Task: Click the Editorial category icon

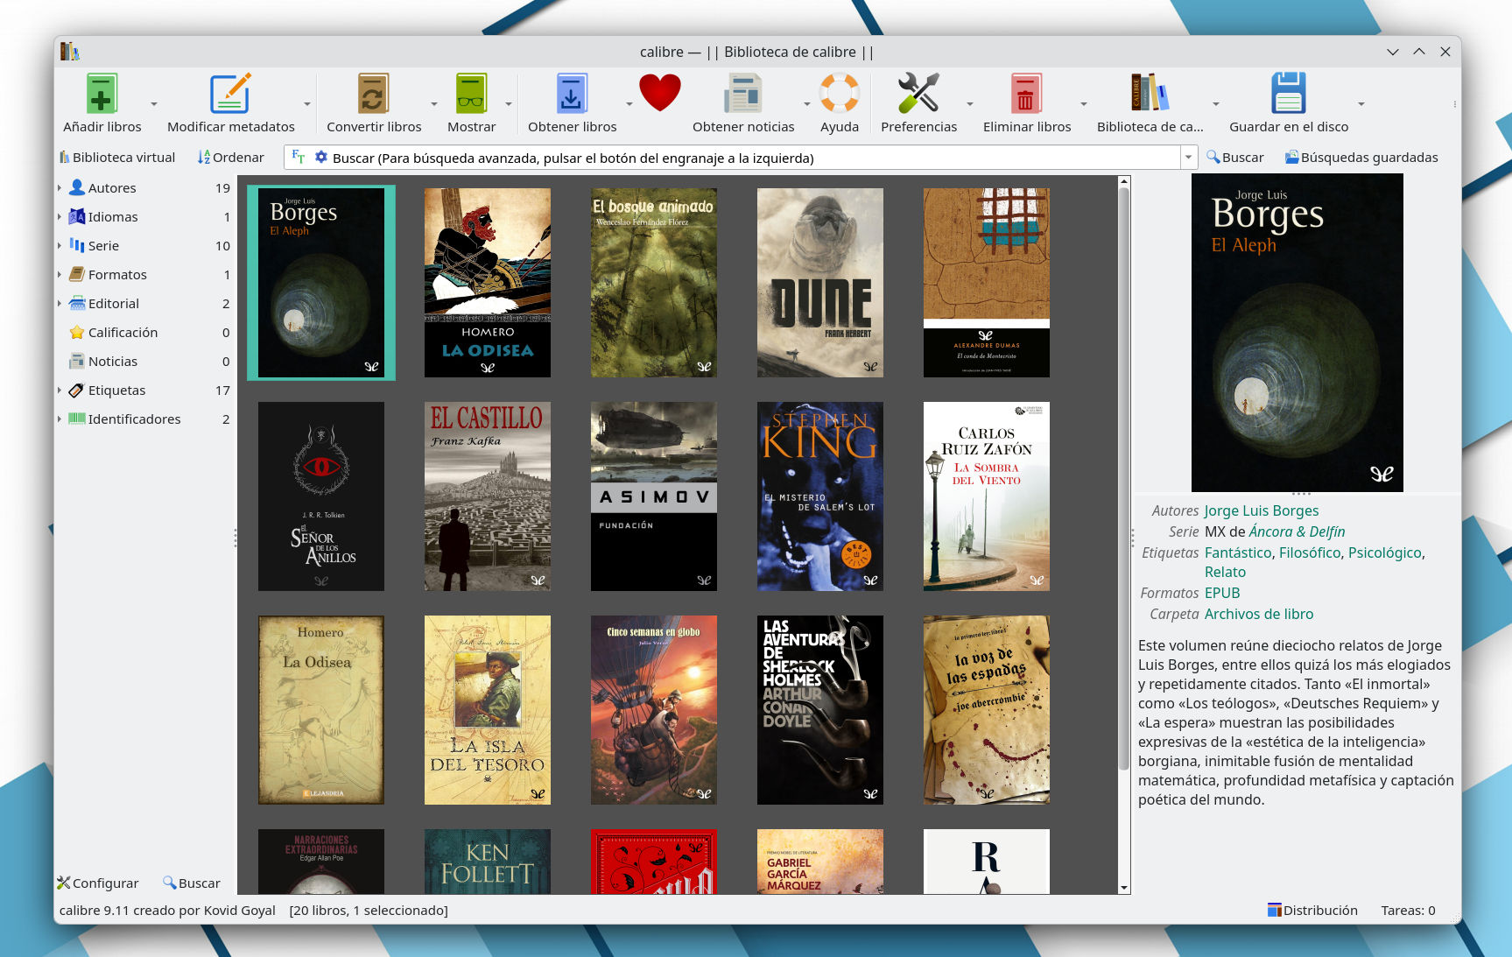Action: click(77, 303)
